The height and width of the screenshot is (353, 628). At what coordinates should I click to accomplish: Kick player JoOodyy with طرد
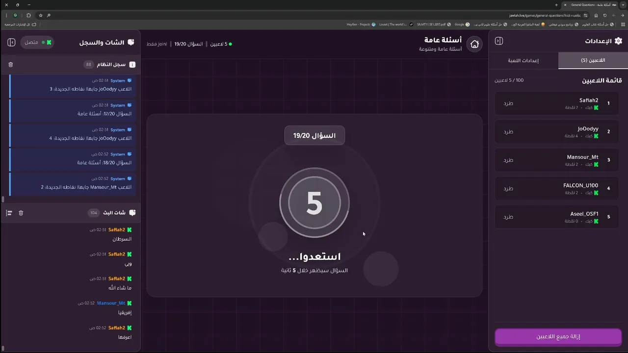pyautogui.click(x=508, y=132)
